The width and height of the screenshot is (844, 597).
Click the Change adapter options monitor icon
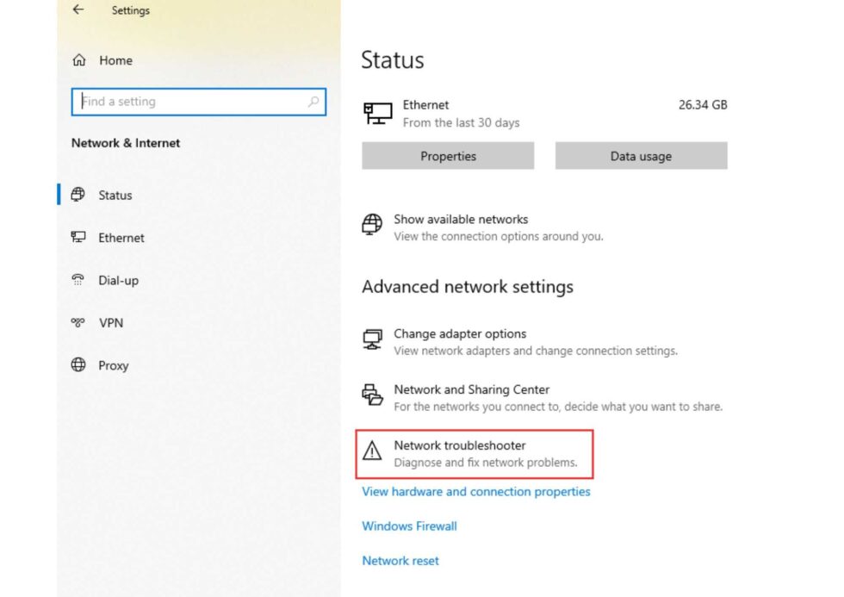point(372,340)
